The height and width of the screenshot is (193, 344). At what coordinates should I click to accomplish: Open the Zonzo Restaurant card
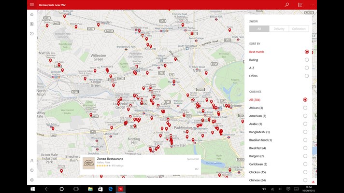pos(141,165)
